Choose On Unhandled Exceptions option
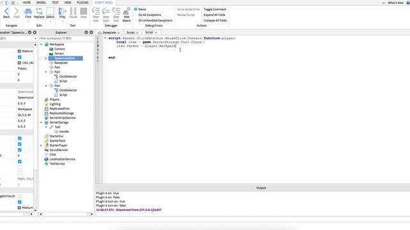Image resolution: width=410 pixels, height=230 pixels. (155, 20)
